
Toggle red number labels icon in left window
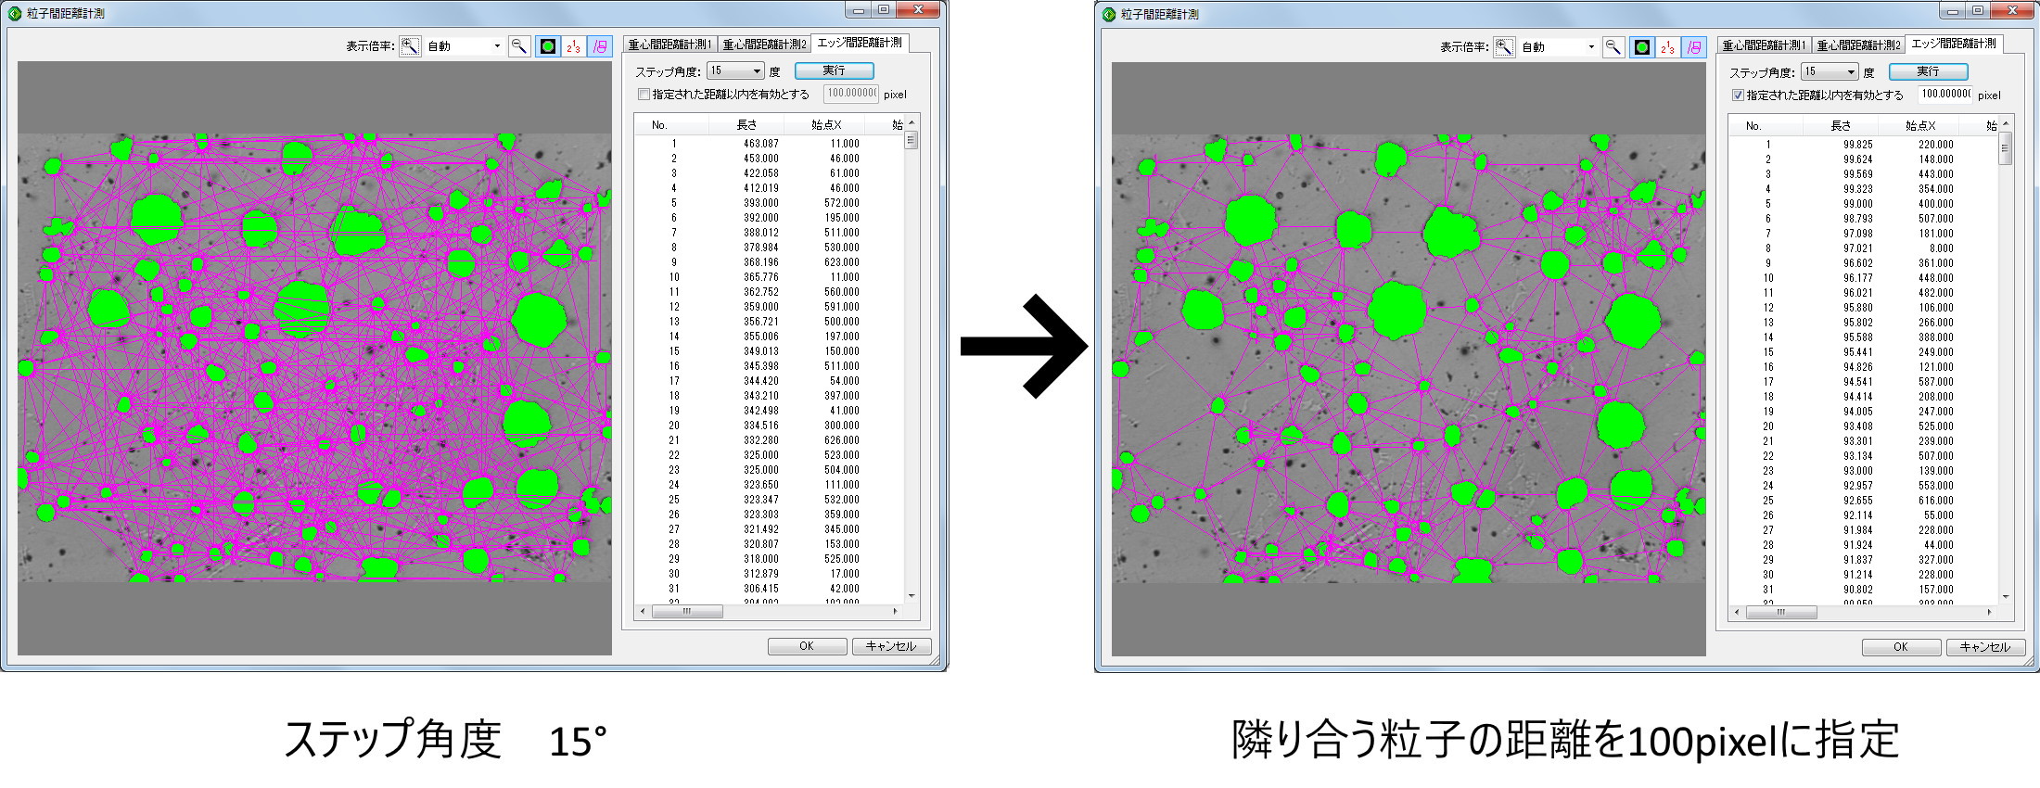pos(574,46)
